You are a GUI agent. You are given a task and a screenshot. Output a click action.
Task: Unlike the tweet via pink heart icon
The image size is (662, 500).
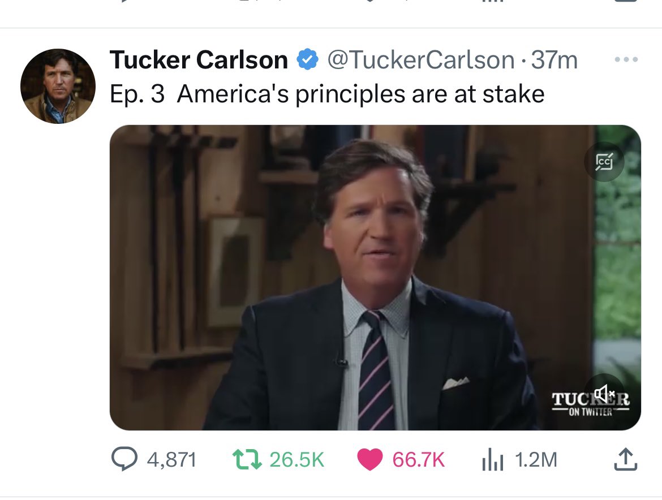(370, 459)
